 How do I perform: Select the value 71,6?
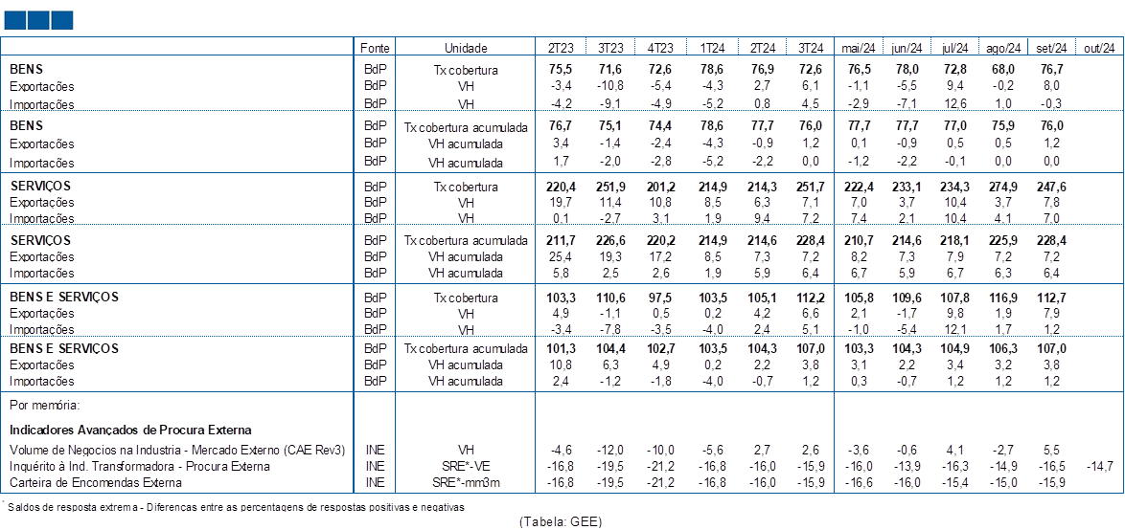click(x=610, y=70)
